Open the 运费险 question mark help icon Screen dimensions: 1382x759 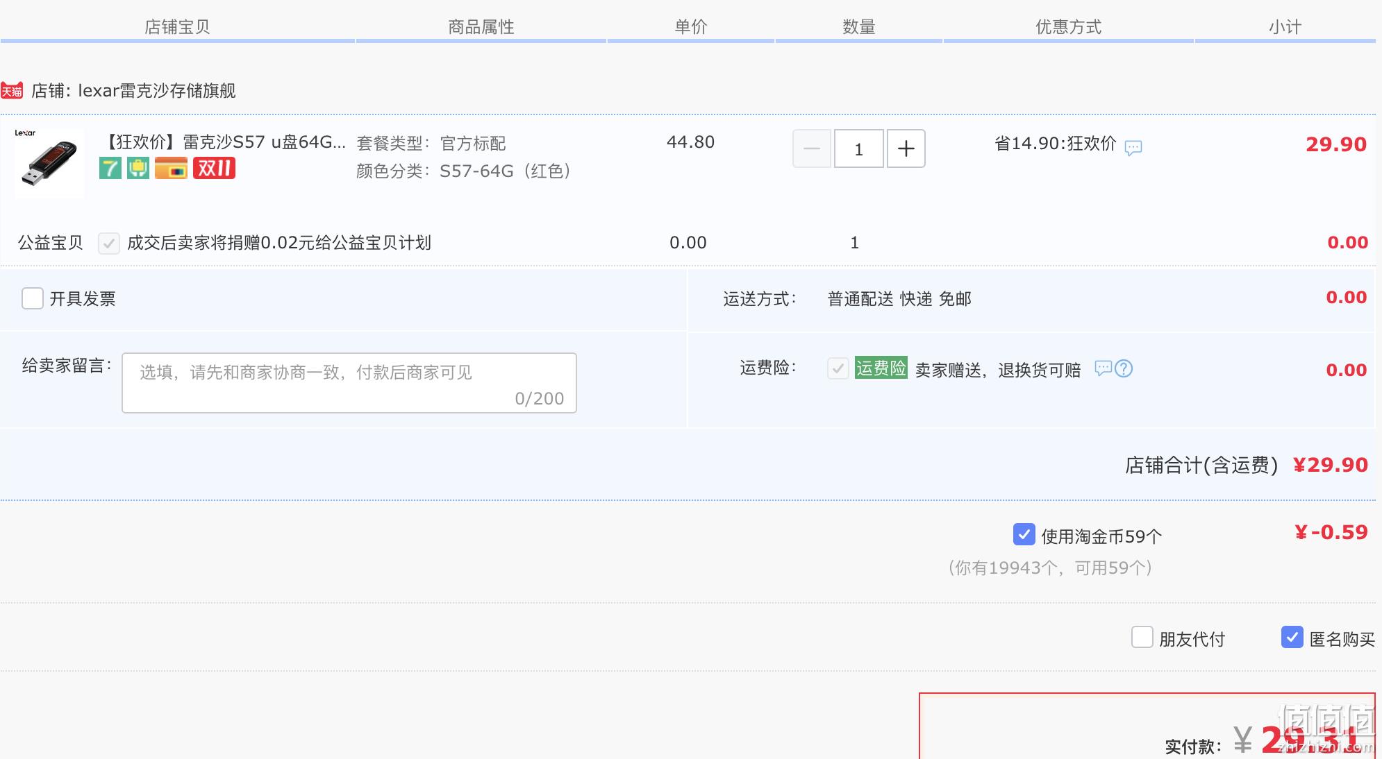1124,368
